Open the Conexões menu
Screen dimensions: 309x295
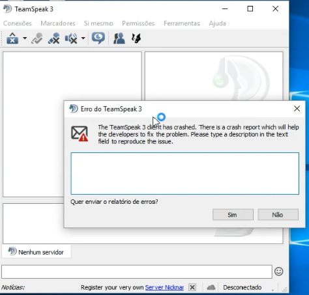pyautogui.click(x=18, y=23)
